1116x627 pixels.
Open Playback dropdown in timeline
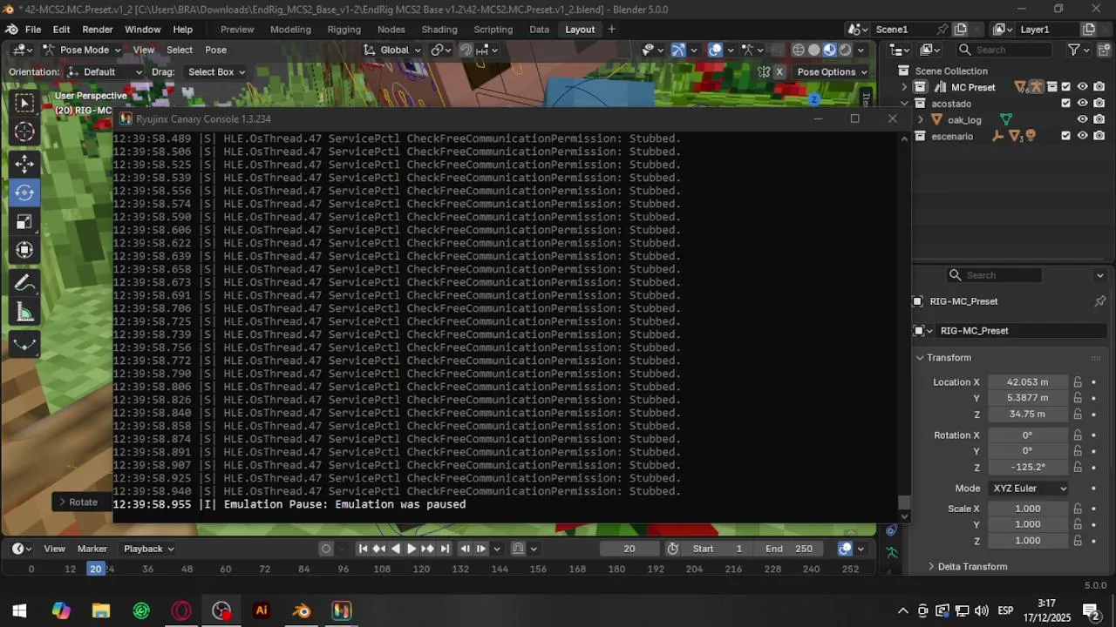click(148, 549)
